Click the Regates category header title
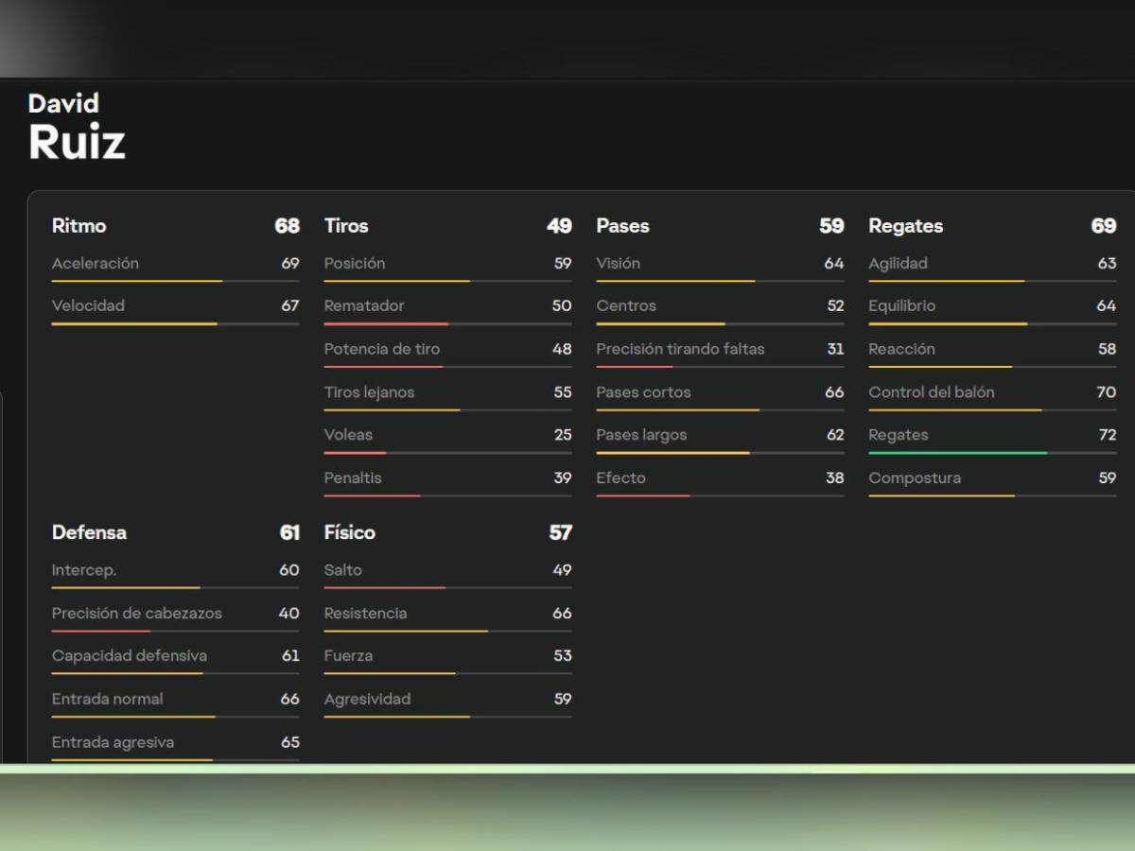 click(x=905, y=226)
